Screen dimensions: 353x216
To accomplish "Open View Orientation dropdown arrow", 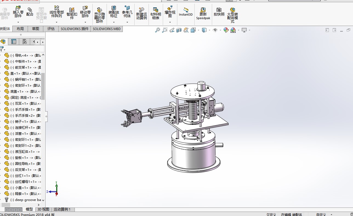I will tap(198, 30).
